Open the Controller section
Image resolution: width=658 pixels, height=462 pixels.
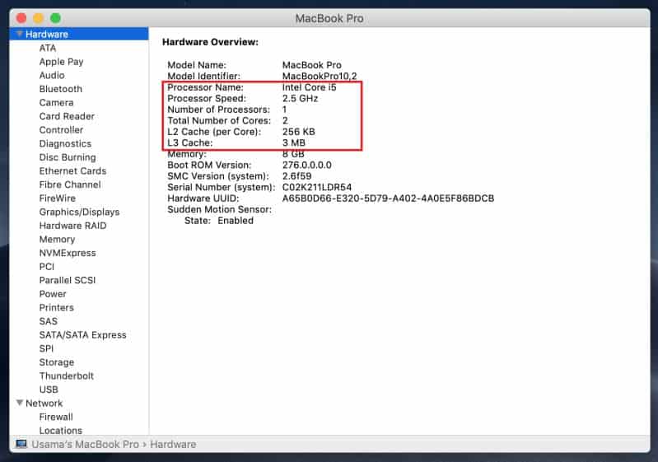(61, 129)
